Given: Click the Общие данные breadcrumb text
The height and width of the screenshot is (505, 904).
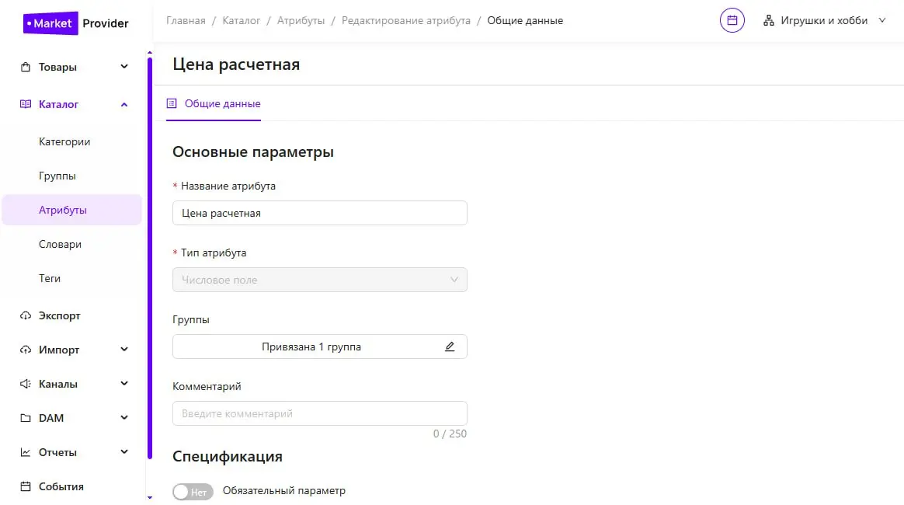Looking at the screenshot, I should 525,21.
